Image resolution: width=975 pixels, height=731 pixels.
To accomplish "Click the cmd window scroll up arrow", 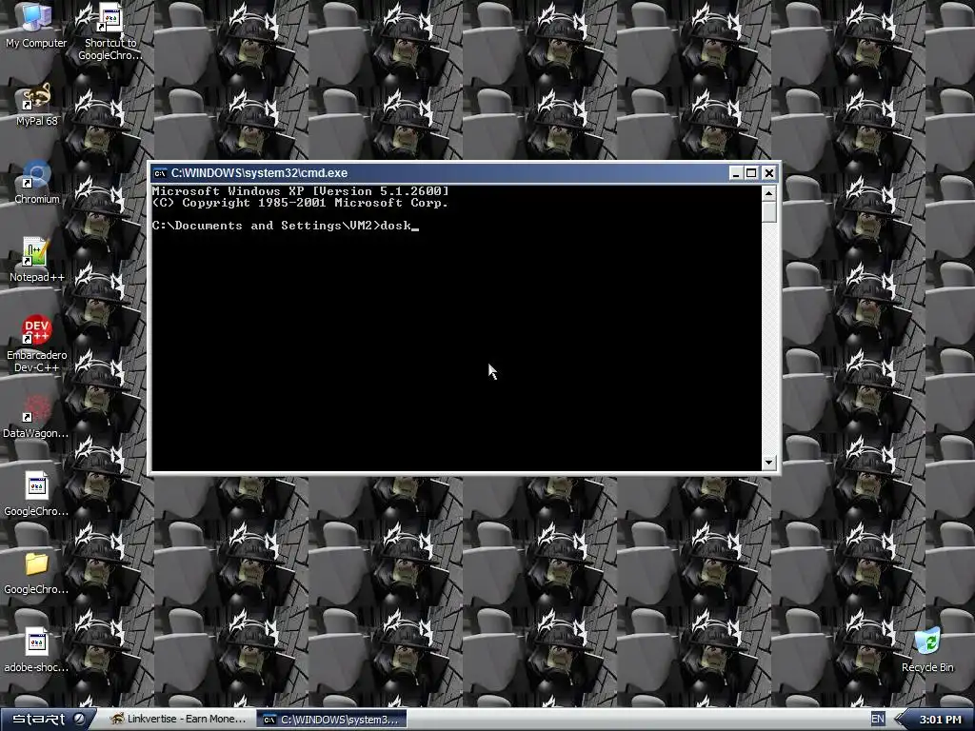I will click(x=769, y=193).
